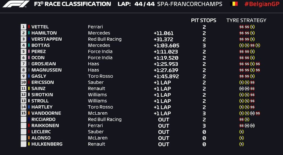Click Raikkonen's supersoft tyre icon

coord(241,126)
